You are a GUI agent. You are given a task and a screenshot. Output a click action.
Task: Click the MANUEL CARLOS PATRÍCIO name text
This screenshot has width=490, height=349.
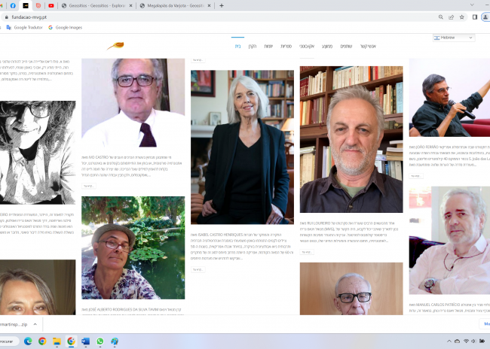(438, 305)
